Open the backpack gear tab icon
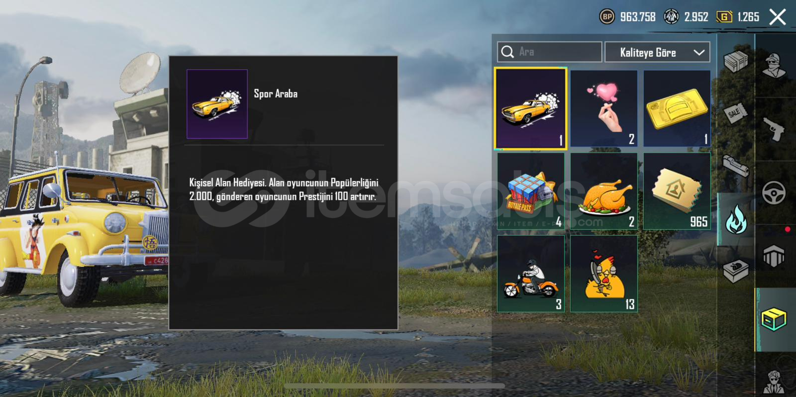796x397 pixels. point(774,257)
